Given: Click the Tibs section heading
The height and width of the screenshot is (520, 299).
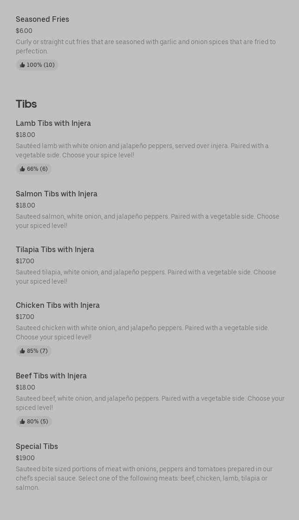Looking at the screenshot, I should pos(26,104).
